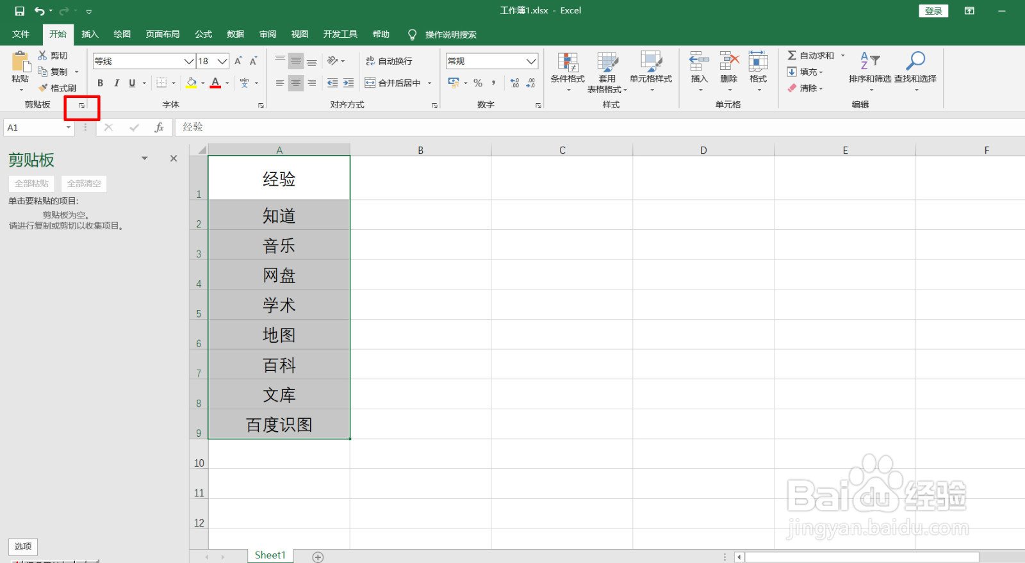Toggle left text alignment
The image size is (1025, 563).
click(x=280, y=83)
